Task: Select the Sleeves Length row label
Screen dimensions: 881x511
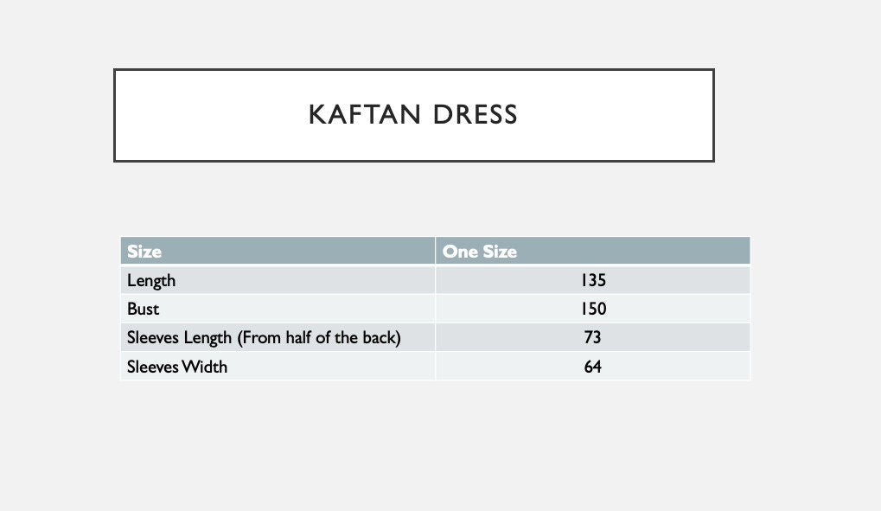Action: tap(177, 337)
